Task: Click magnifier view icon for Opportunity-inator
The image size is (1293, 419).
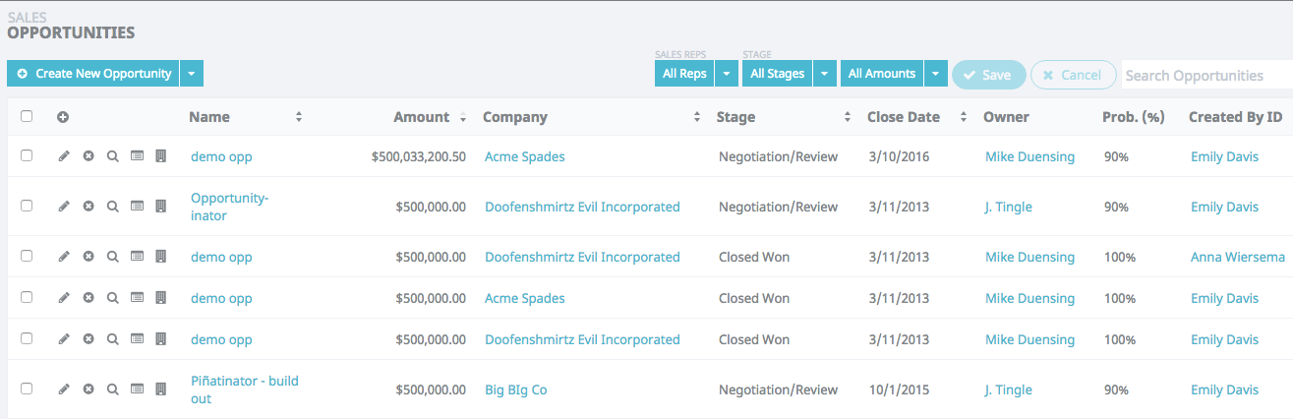Action: pos(113,206)
